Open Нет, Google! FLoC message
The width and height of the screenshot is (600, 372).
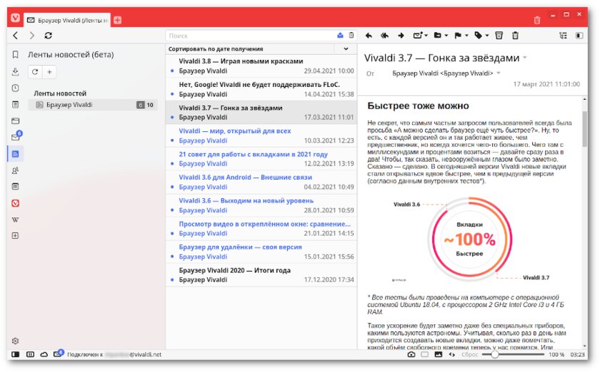tap(261, 89)
